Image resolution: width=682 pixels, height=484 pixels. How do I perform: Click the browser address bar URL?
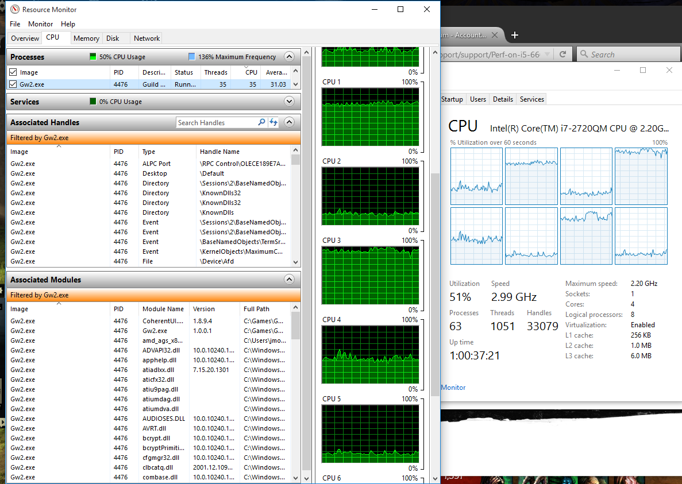[490, 55]
